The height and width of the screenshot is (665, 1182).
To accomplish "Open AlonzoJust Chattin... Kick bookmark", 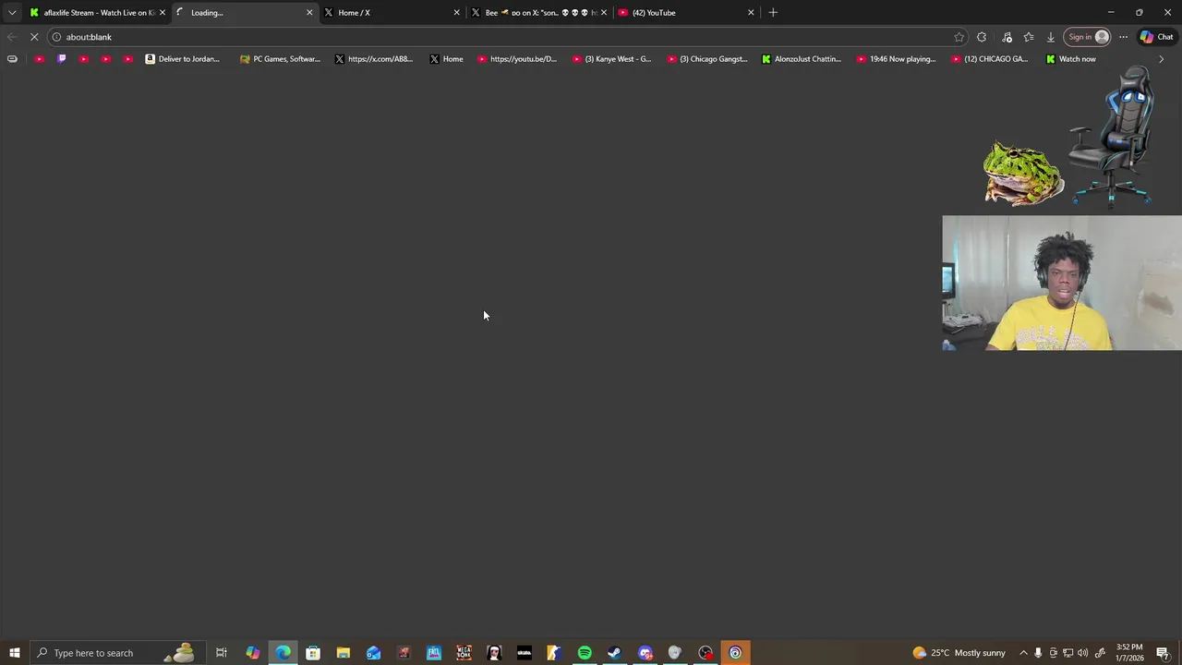I will pyautogui.click(x=802, y=59).
